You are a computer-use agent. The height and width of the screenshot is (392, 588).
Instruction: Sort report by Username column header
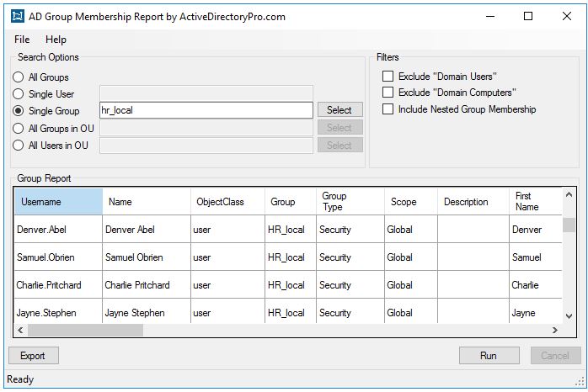(x=58, y=201)
